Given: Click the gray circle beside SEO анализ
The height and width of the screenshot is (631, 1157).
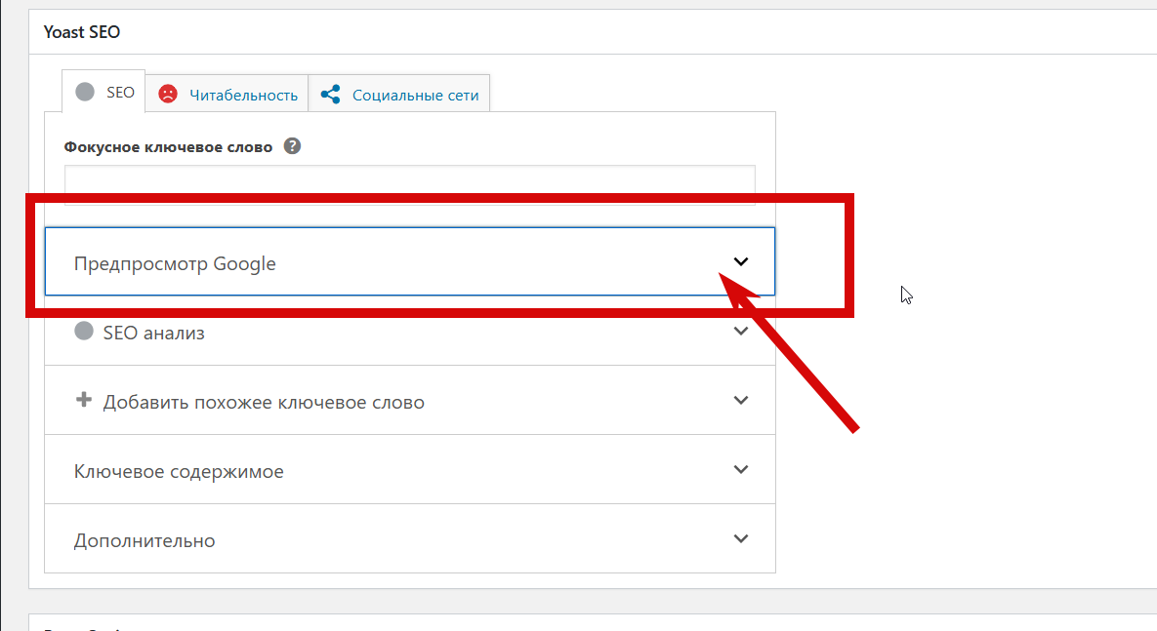Looking at the screenshot, I should pos(84,331).
